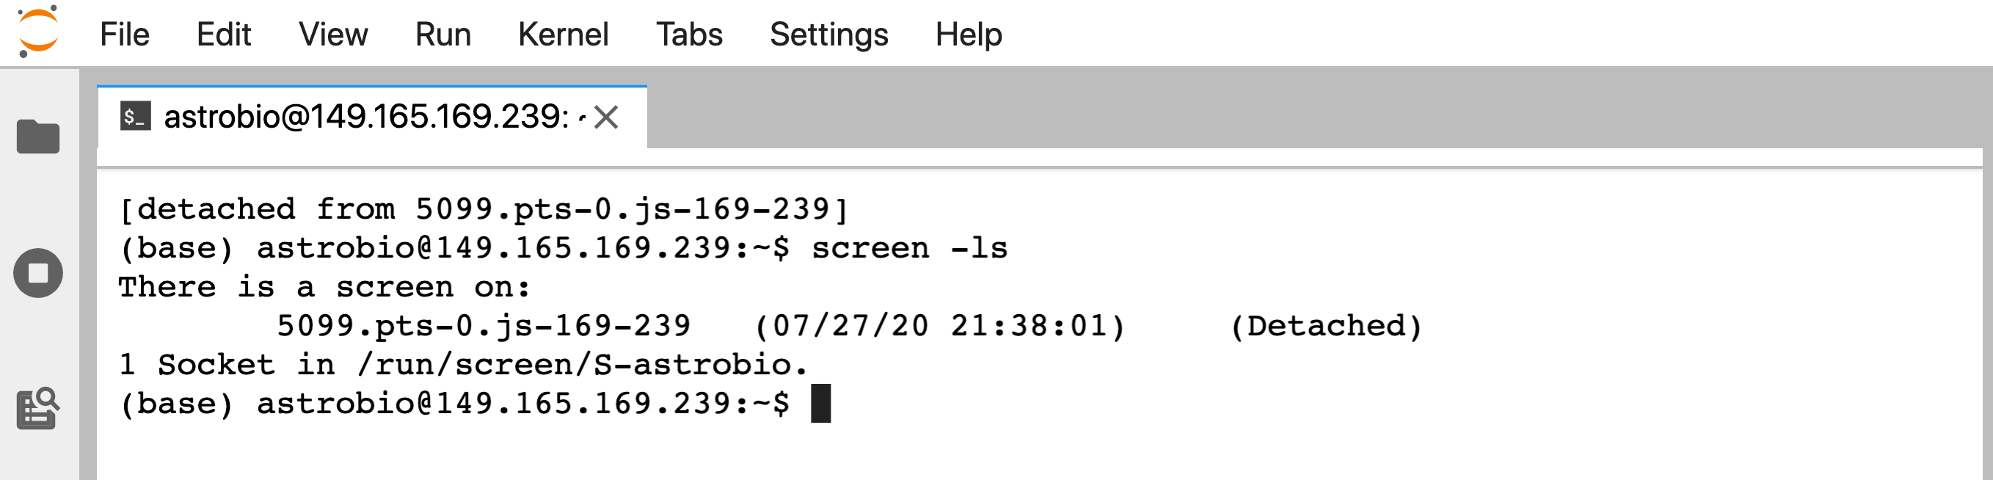Image resolution: width=1993 pixels, height=480 pixels.
Task: Click the terminal icon in the tab
Action: pyautogui.click(x=136, y=117)
